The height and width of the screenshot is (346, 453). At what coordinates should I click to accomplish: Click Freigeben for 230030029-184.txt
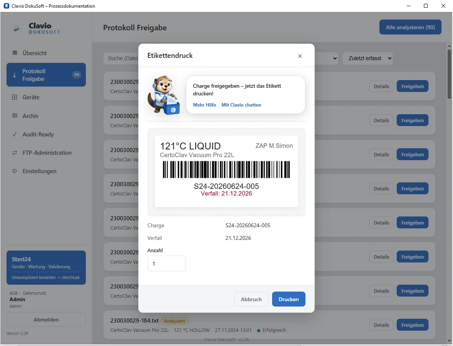click(412, 325)
